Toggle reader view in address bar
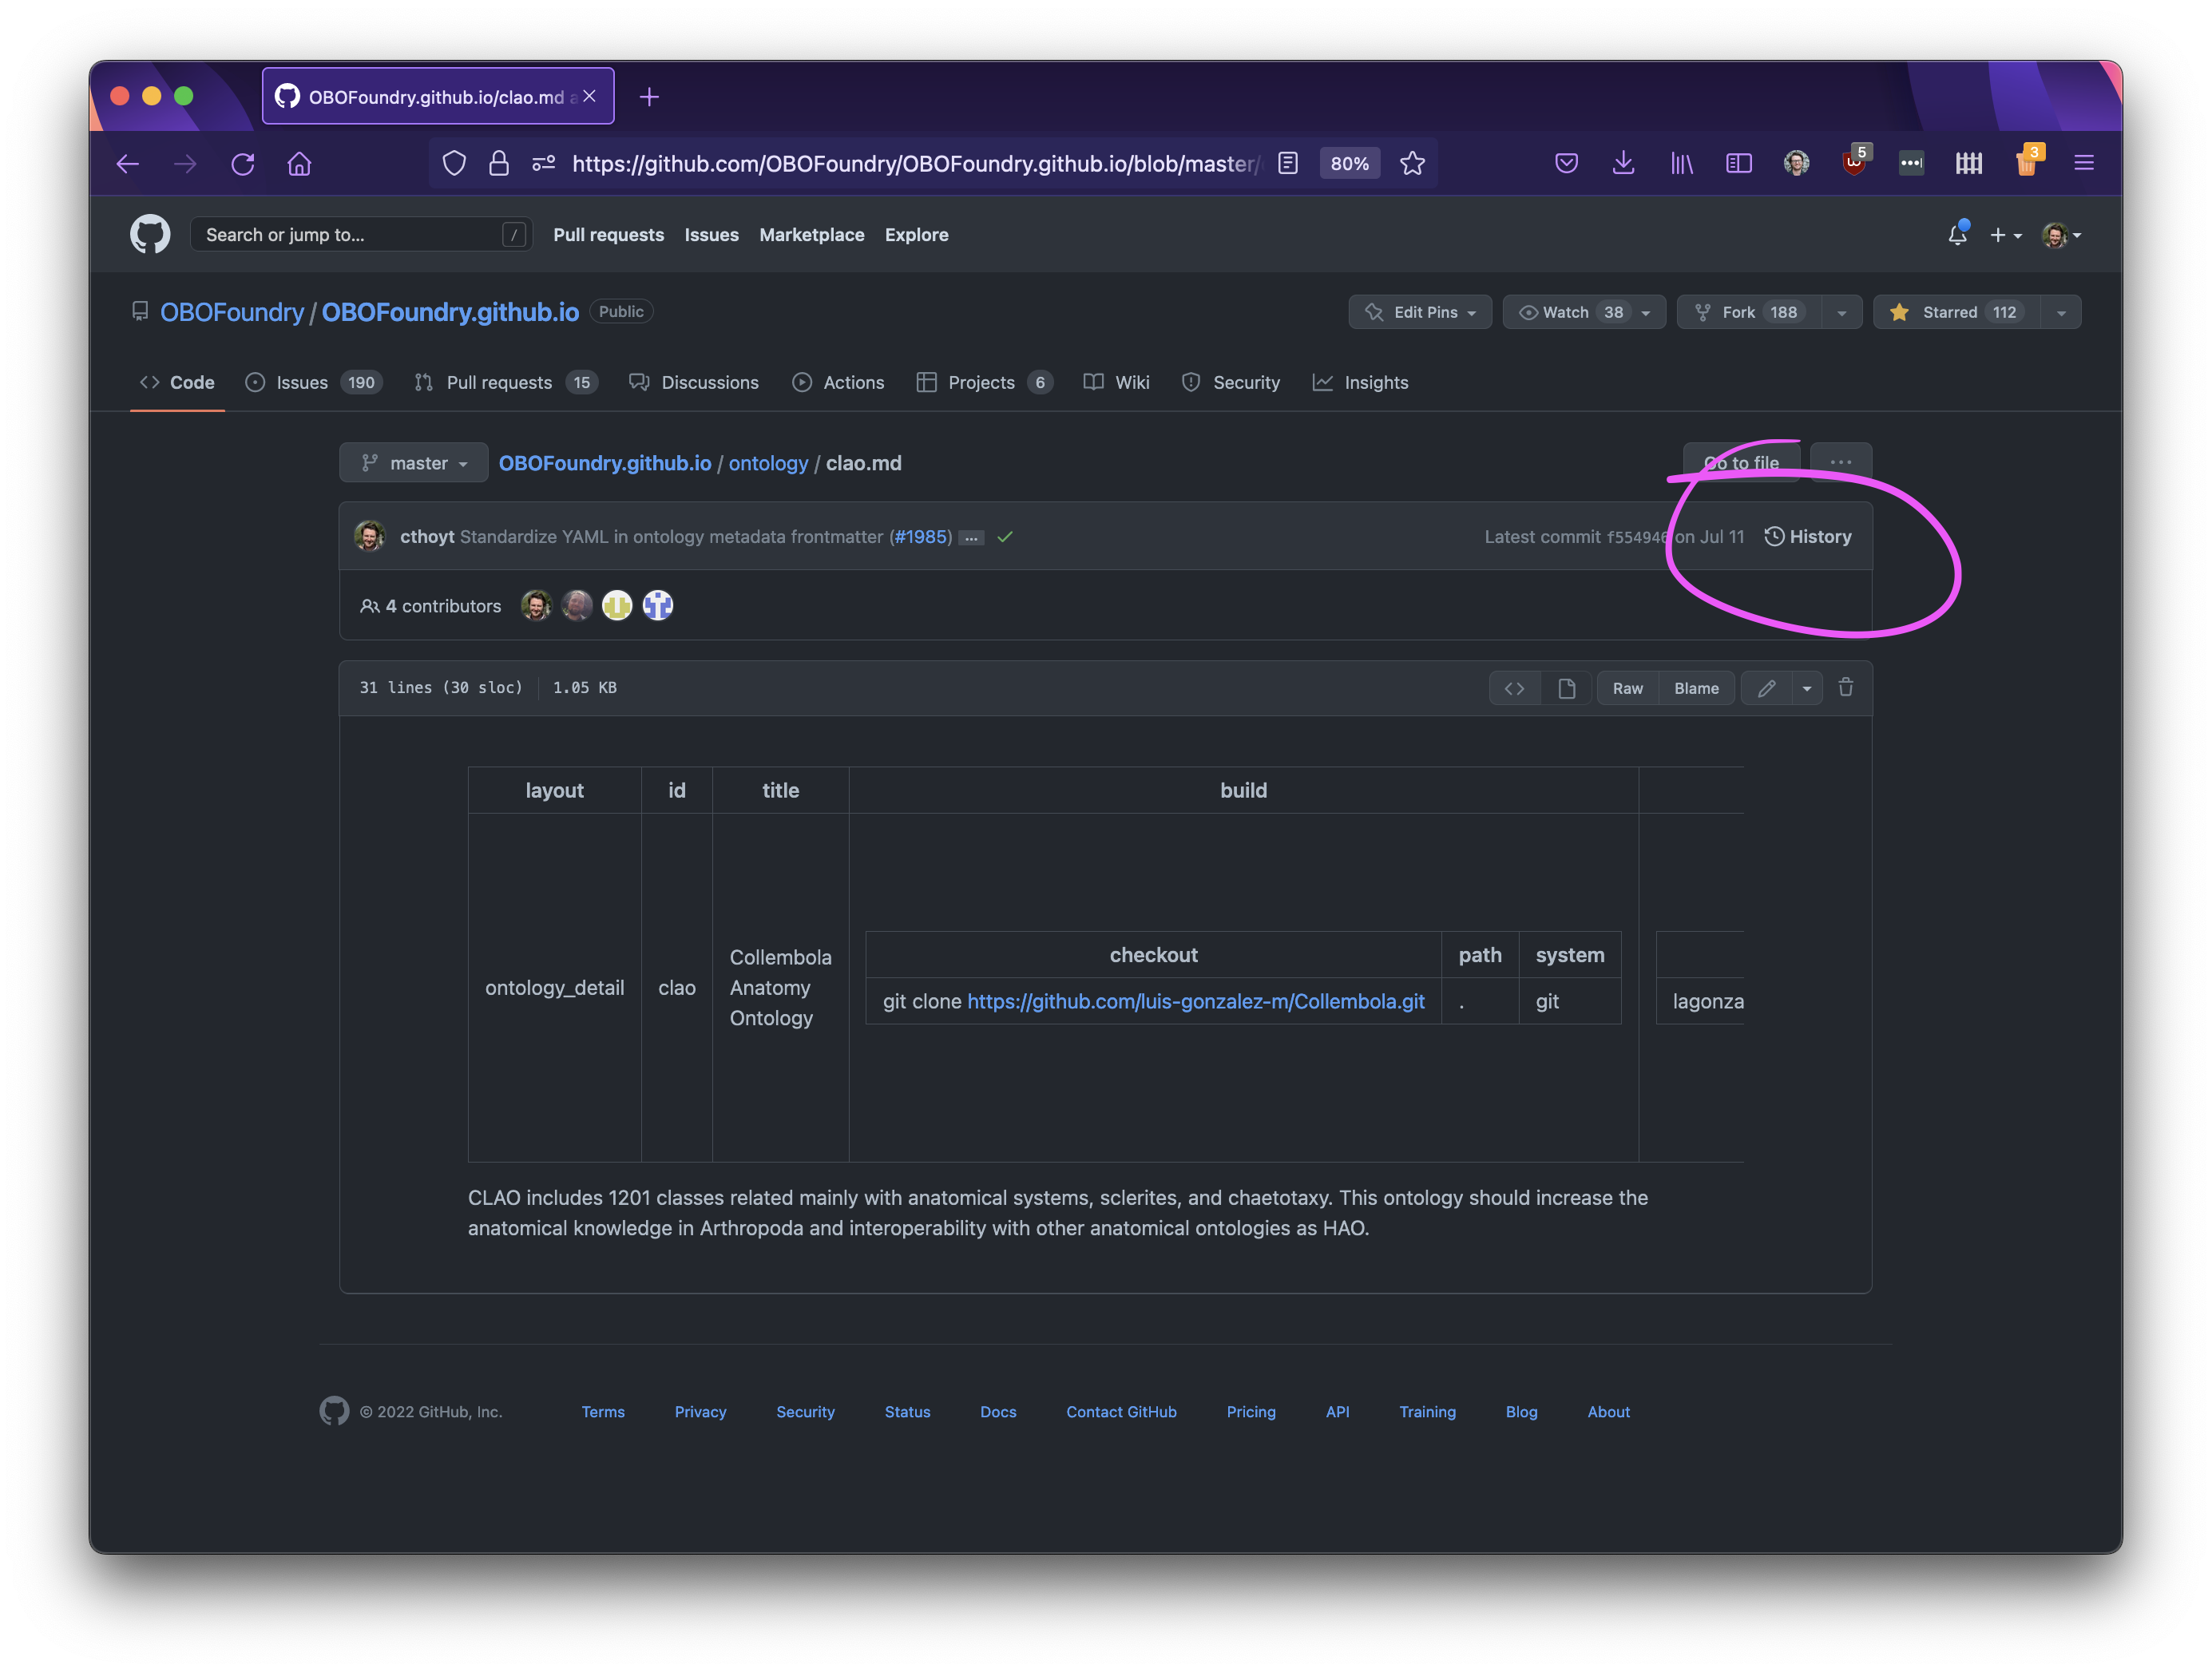 pos(1288,164)
